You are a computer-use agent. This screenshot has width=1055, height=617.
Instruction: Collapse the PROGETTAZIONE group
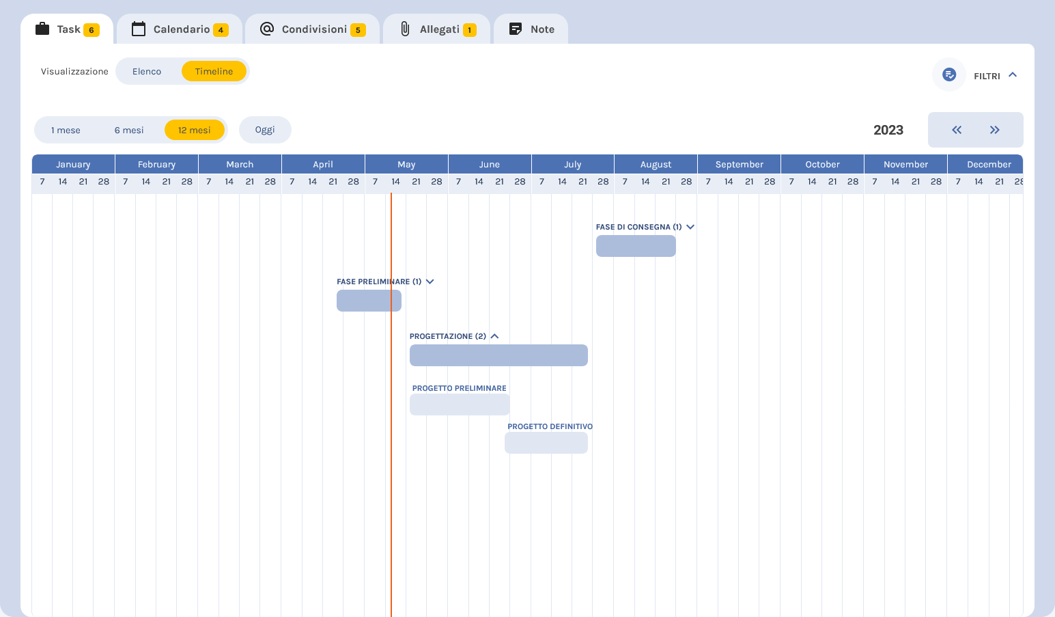494,336
